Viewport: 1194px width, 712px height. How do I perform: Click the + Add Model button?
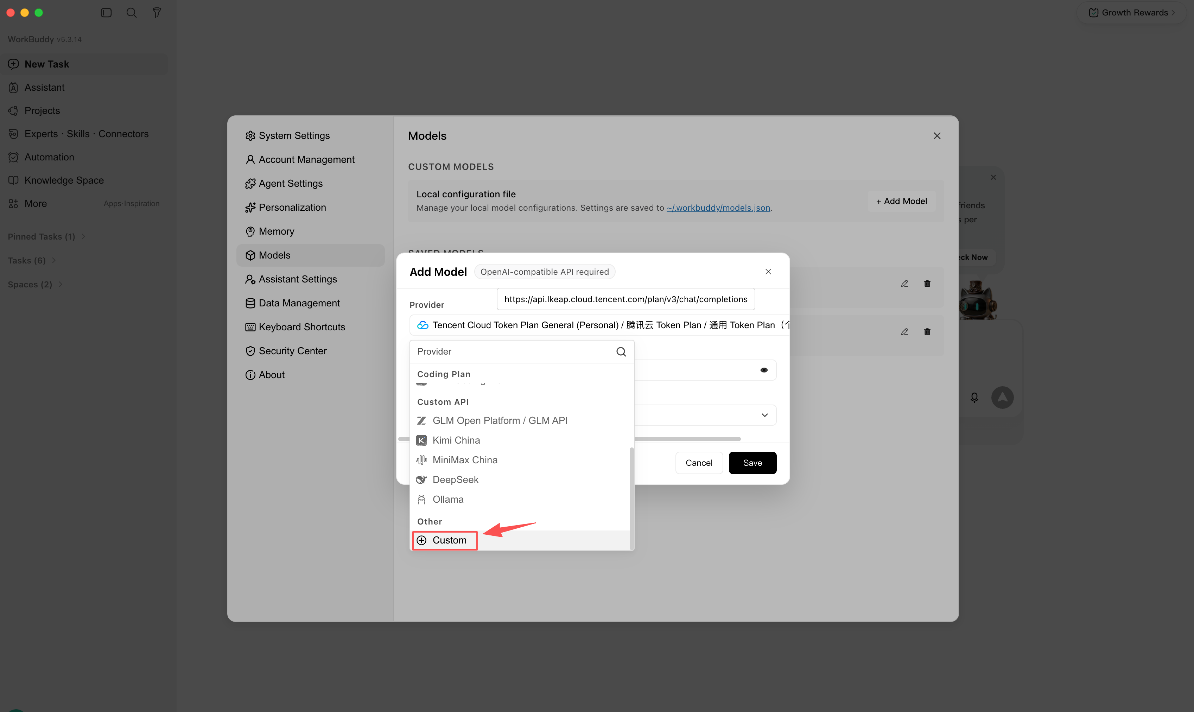click(901, 201)
